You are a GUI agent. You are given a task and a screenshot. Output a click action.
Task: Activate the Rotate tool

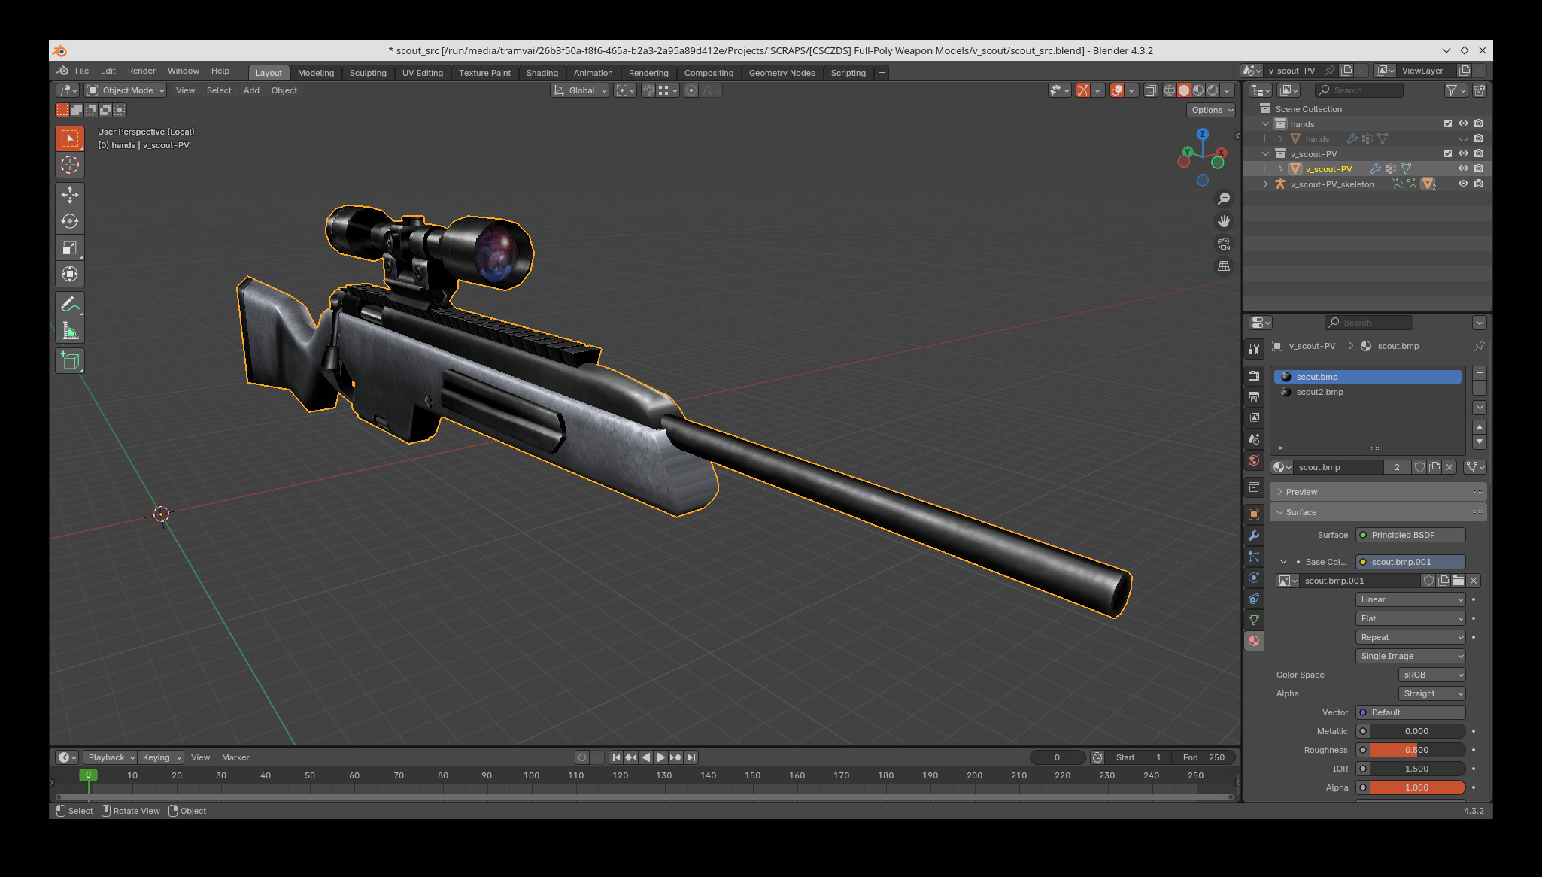[70, 221]
